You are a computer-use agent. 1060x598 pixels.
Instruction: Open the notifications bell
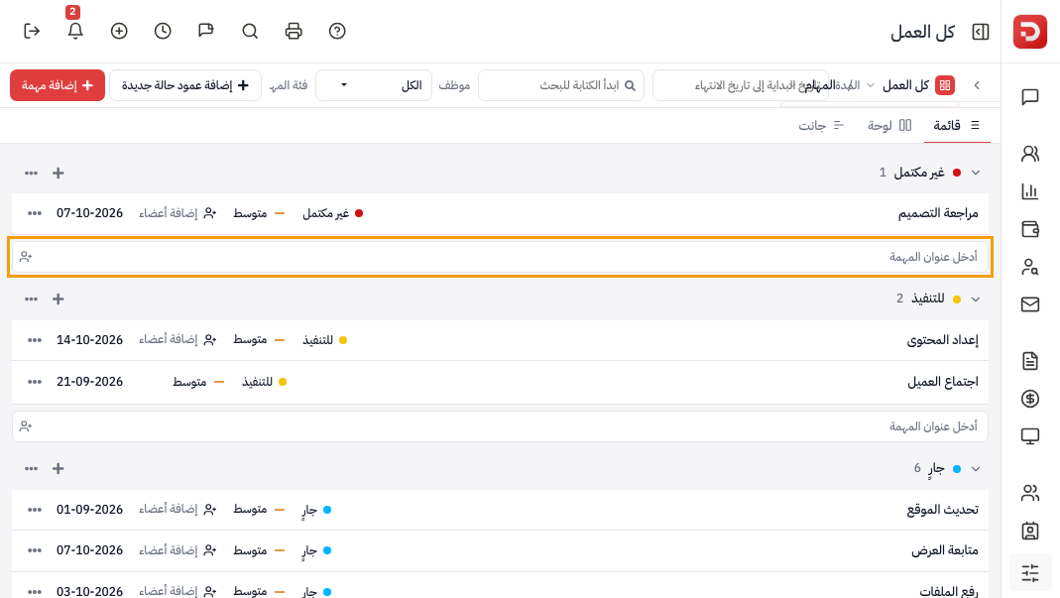[x=75, y=31]
